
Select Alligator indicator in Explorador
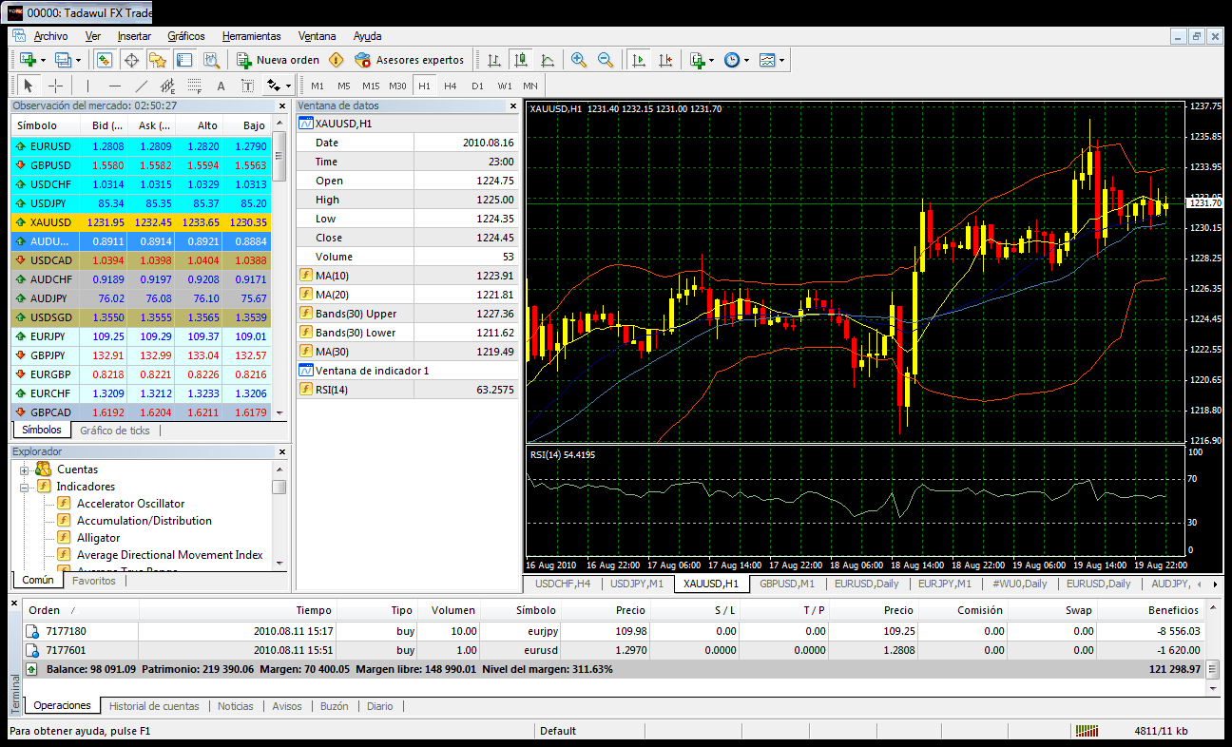98,538
